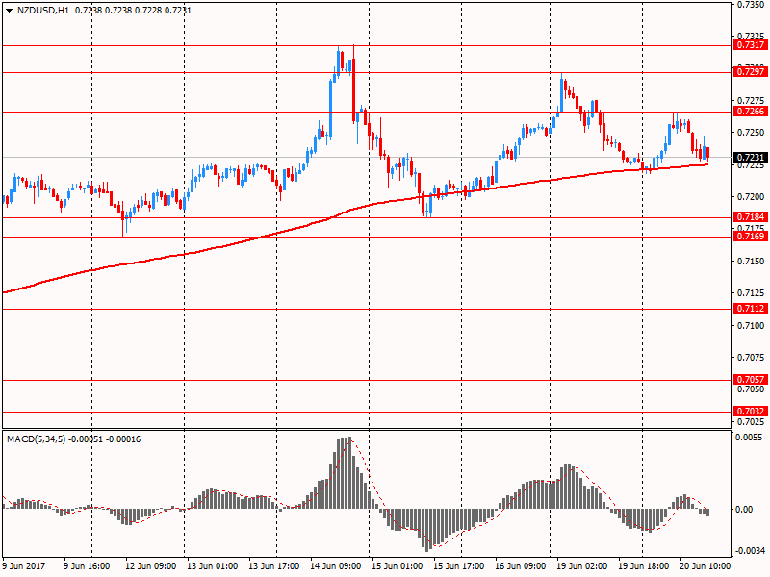Select the 0.7297 red price level label
The height and width of the screenshot is (577, 770).
click(751, 71)
